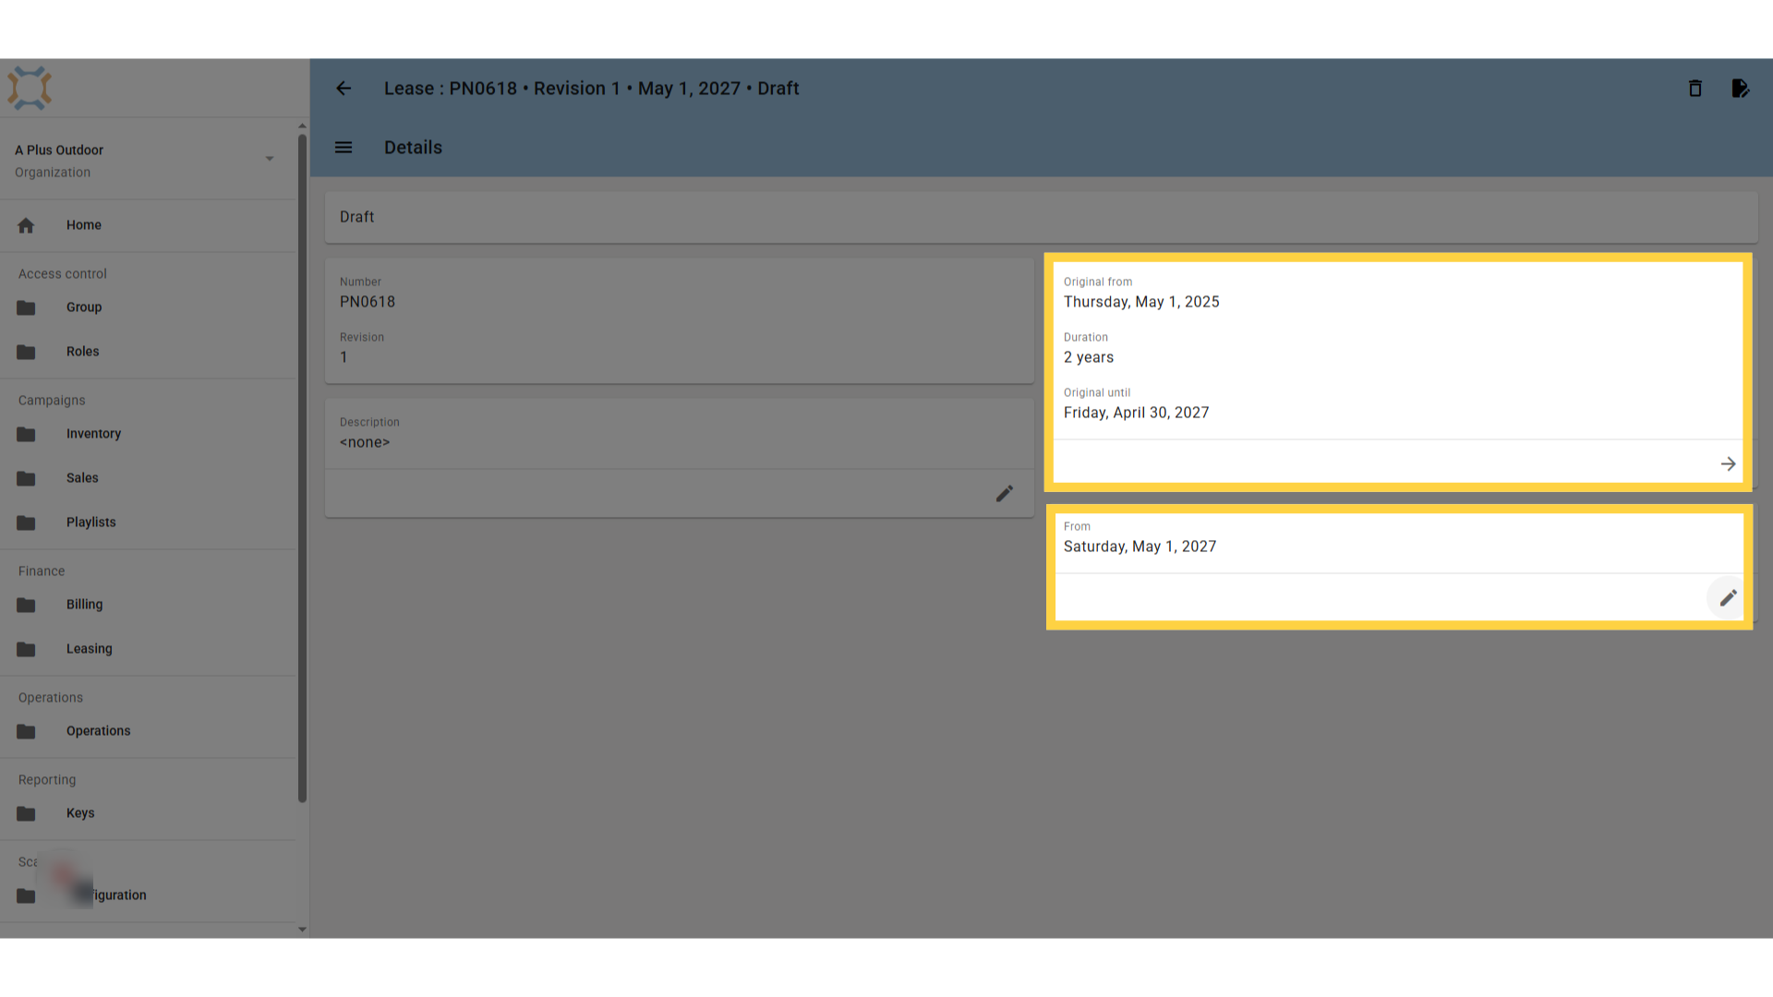Open original lease via arrow icon

pyautogui.click(x=1729, y=464)
